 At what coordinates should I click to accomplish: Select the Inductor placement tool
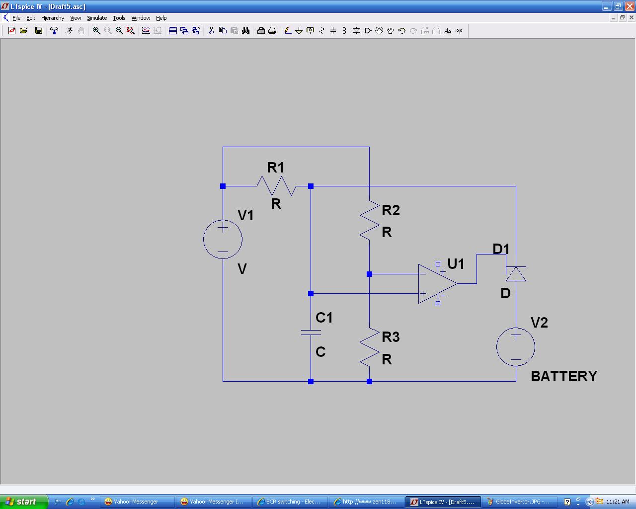(x=344, y=31)
